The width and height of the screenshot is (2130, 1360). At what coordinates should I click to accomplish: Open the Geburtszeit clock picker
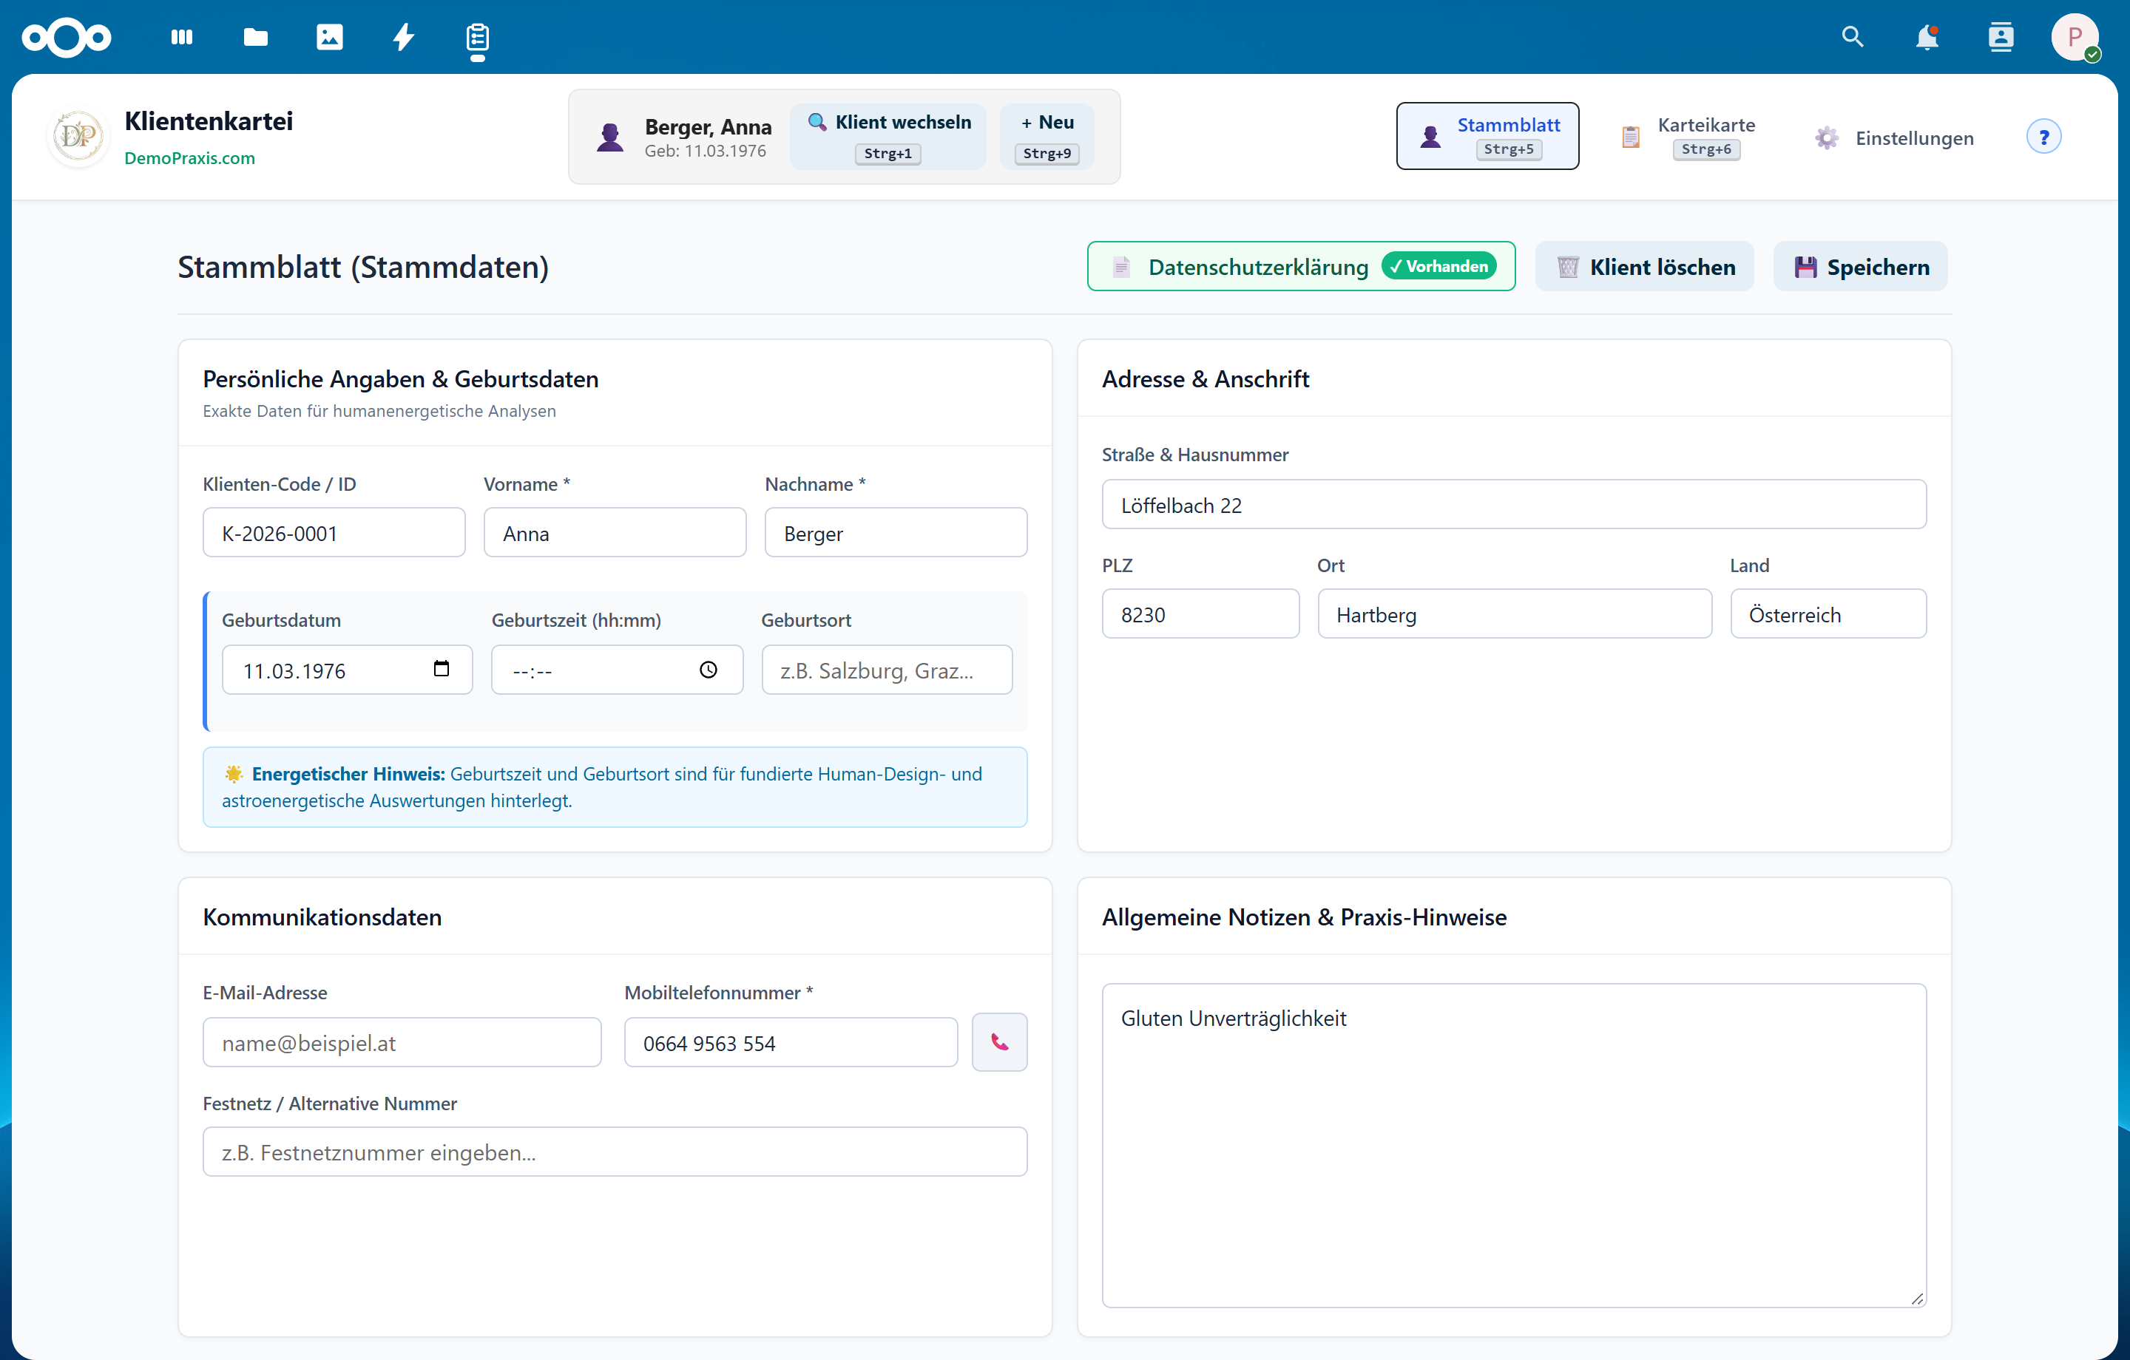(x=709, y=670)
